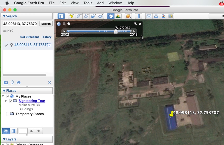Open the Apple menu
Image resolution: width=224 pixels, height=145 pixels.
(7, 3)
